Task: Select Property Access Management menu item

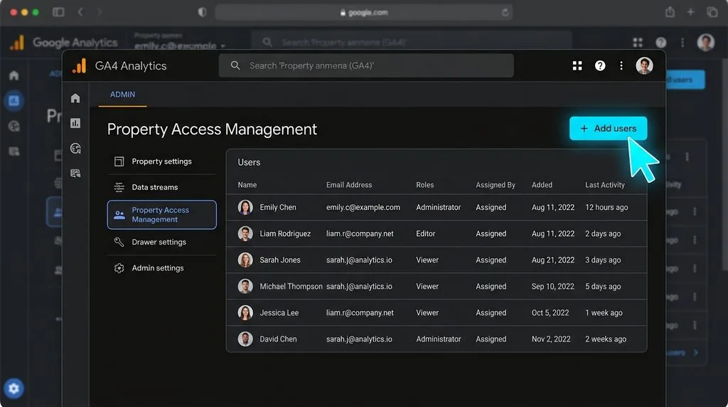Action: coord(161,215)
